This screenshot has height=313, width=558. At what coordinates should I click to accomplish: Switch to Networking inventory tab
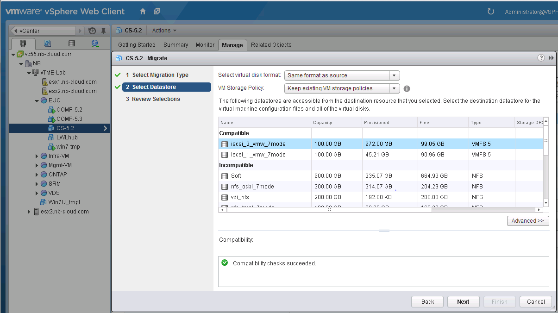[x=95, y=44]
